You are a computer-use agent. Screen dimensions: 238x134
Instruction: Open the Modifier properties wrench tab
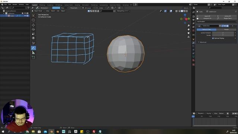(193, 43)
